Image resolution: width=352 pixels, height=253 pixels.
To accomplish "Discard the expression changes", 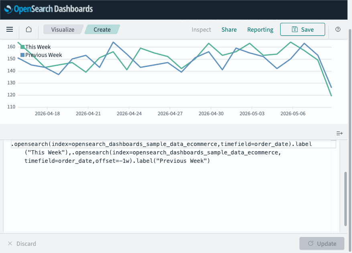I will click(x=22, y=244).
